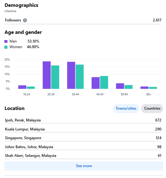
Task: Click the teal Women legend swatch
Action: coord(6,47)
